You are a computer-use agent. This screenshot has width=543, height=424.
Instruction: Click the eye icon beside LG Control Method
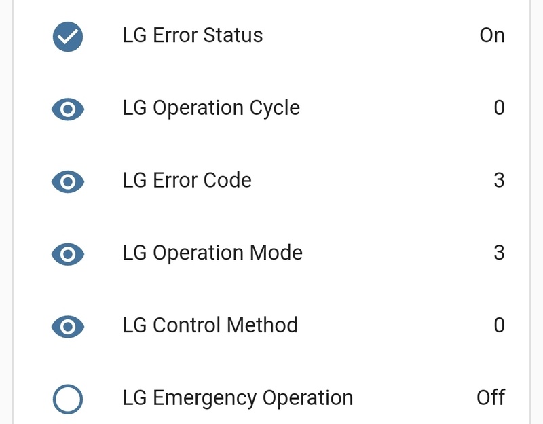pyautogui.click(x=68, y=326)
